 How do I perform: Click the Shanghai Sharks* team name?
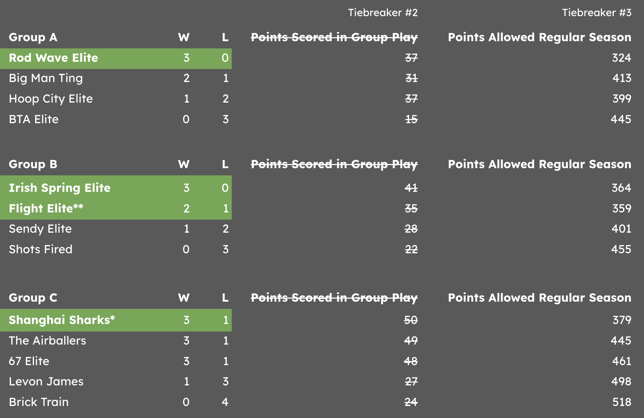62,320
